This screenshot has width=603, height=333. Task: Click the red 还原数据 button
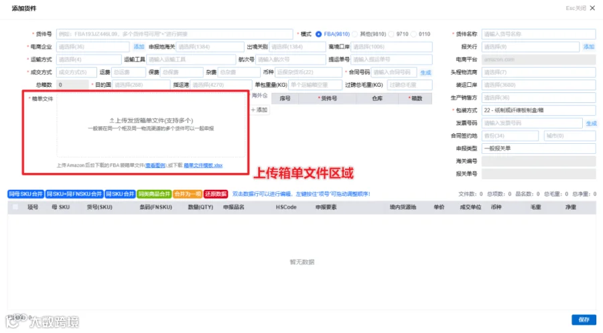point(216,194)
